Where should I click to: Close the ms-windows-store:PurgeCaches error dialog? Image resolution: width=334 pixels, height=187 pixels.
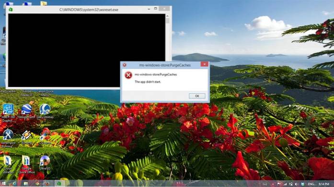tap(204, 64)
